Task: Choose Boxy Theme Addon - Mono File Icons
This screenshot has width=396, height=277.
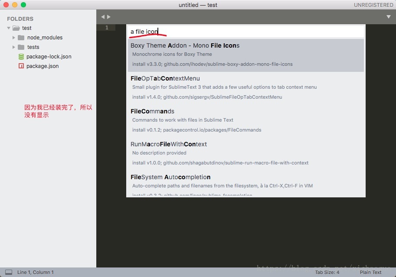Action: coord(246,55)
